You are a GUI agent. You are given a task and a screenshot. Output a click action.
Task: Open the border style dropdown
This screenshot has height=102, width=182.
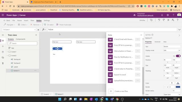(166, 87)
